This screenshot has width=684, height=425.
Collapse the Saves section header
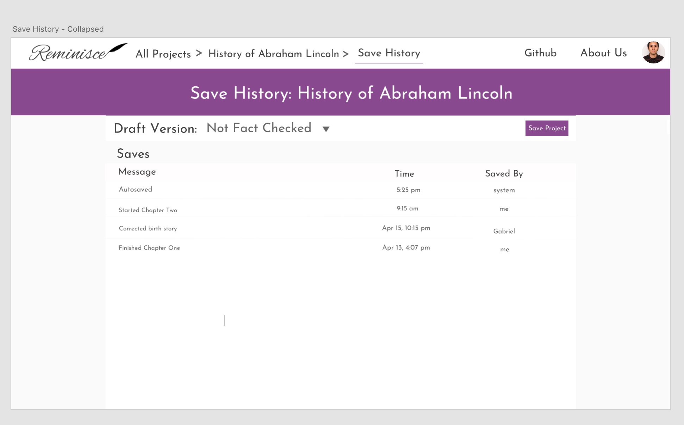[x=133, y=154]
